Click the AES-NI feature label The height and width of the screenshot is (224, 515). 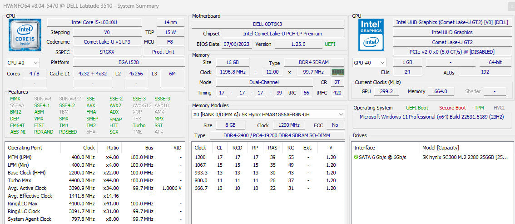(x=18, y=132)
